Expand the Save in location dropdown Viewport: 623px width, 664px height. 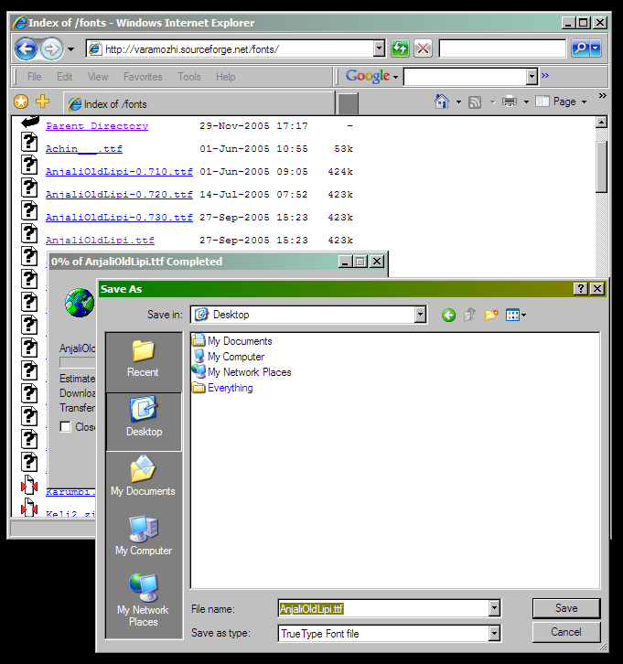pyautogui.click(x=420, y=315)
